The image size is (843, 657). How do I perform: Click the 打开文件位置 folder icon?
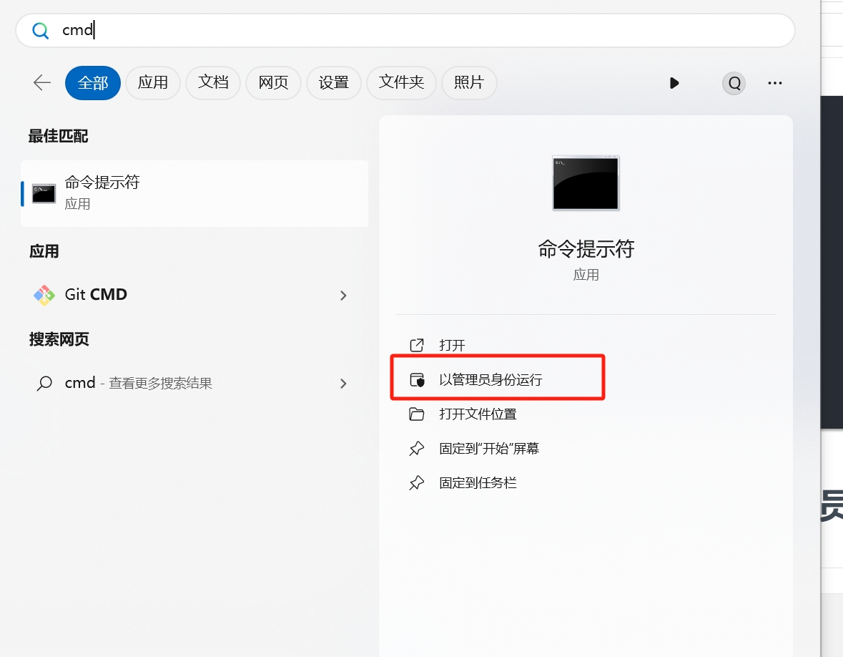point(416,414)
